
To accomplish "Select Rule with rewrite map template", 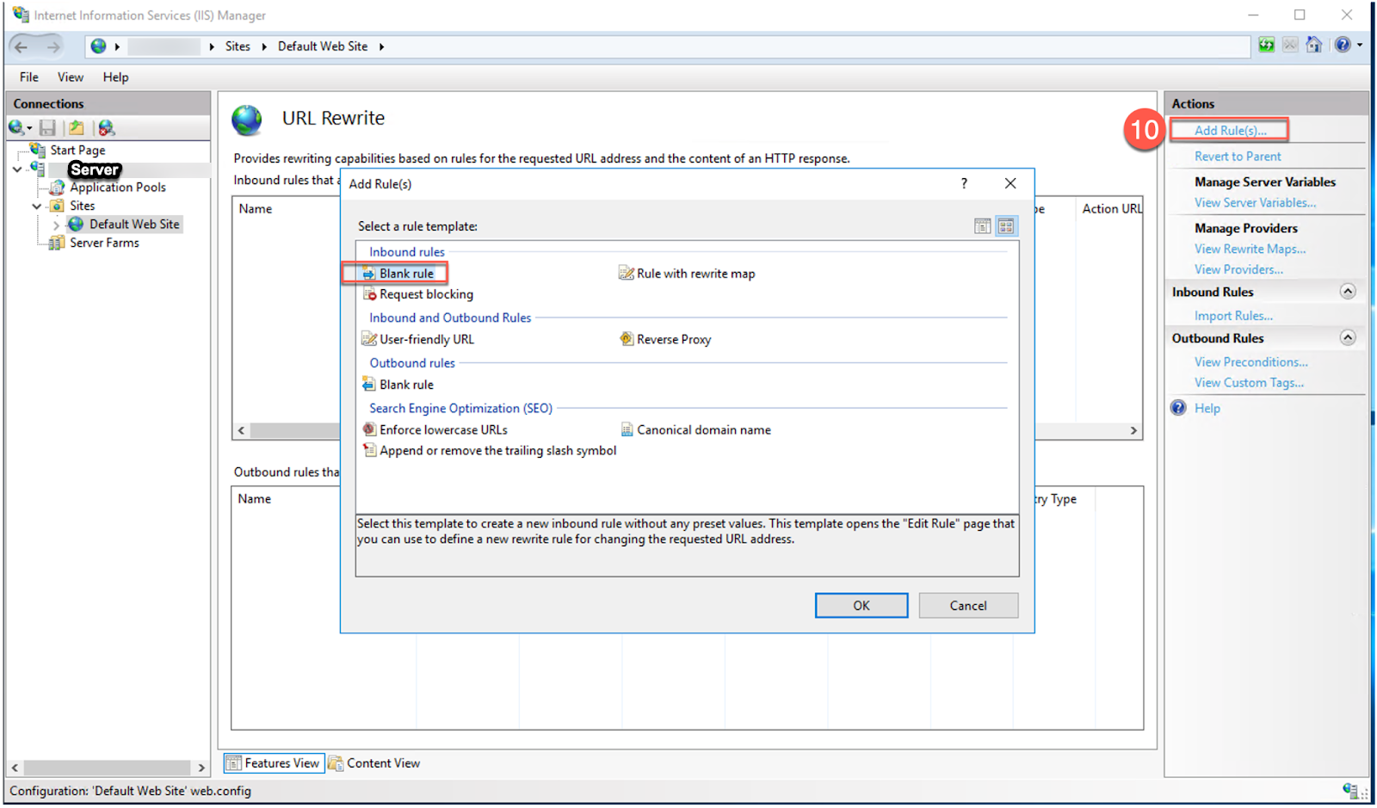I will 687,274.
